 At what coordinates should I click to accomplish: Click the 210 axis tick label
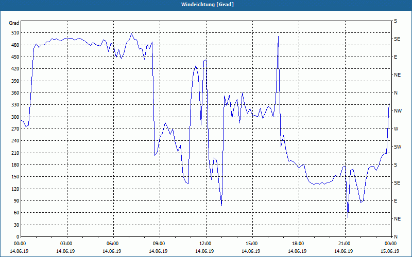[16, 153]
